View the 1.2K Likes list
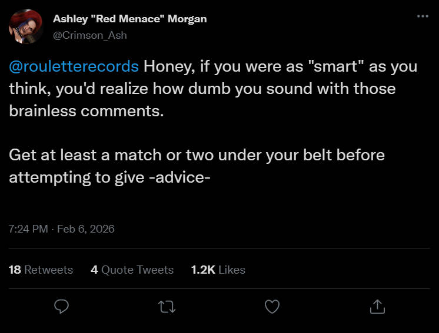The image size is (439, 333). pyautogui.click(x=218, y=270)
